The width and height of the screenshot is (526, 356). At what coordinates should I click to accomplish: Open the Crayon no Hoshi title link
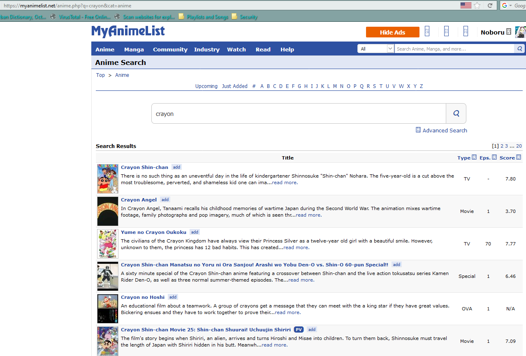point(143,297)
